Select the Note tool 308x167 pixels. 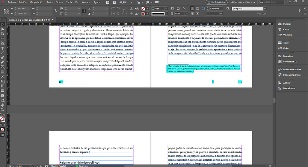point(3,96)
